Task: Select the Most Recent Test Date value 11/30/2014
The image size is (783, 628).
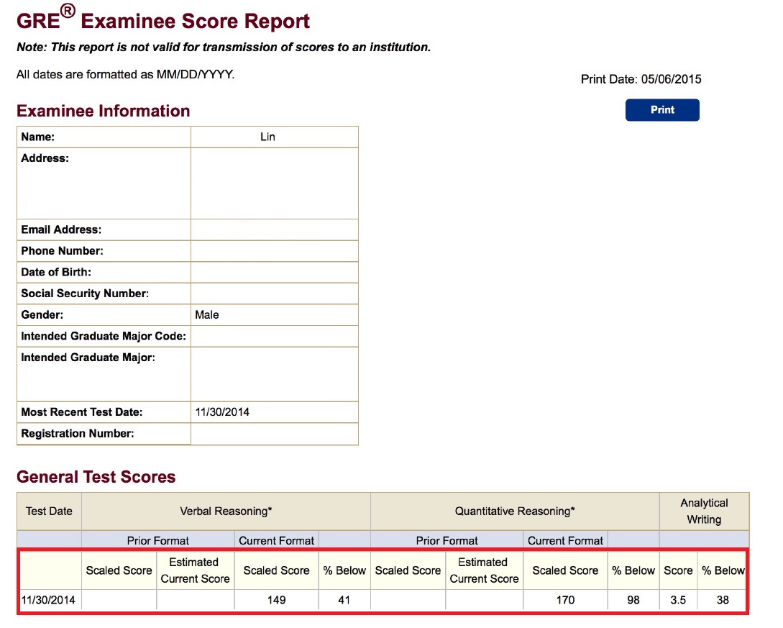Action: click(x=222, y=412)
